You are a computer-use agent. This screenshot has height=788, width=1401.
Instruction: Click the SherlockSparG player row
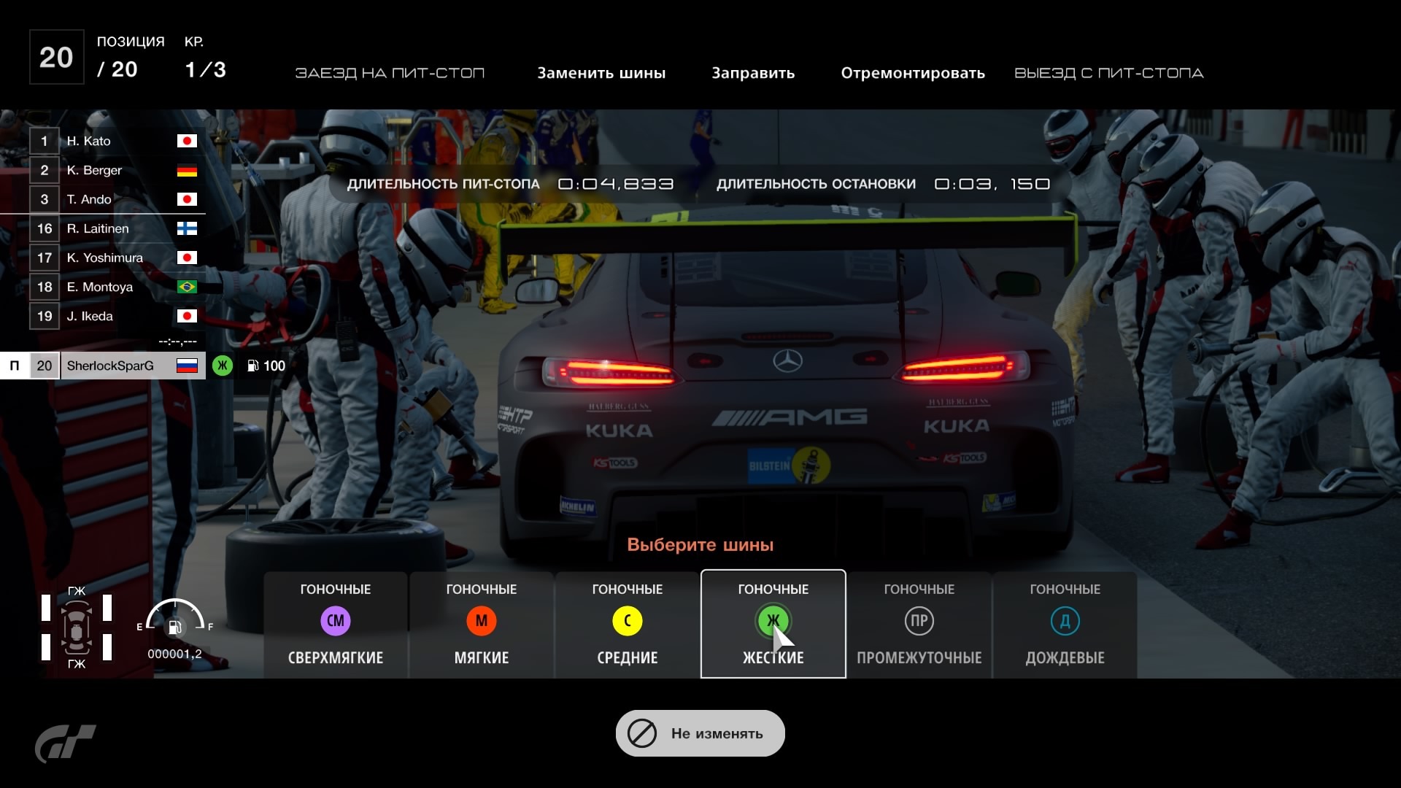[111, 366]
